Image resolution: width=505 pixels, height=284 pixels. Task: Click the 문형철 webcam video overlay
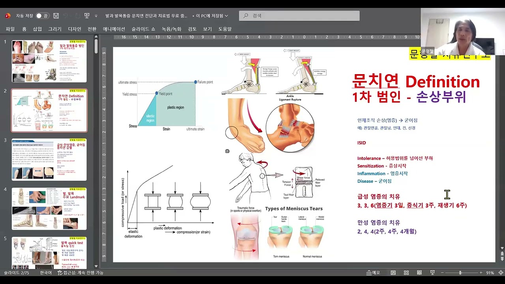[463, 32]
